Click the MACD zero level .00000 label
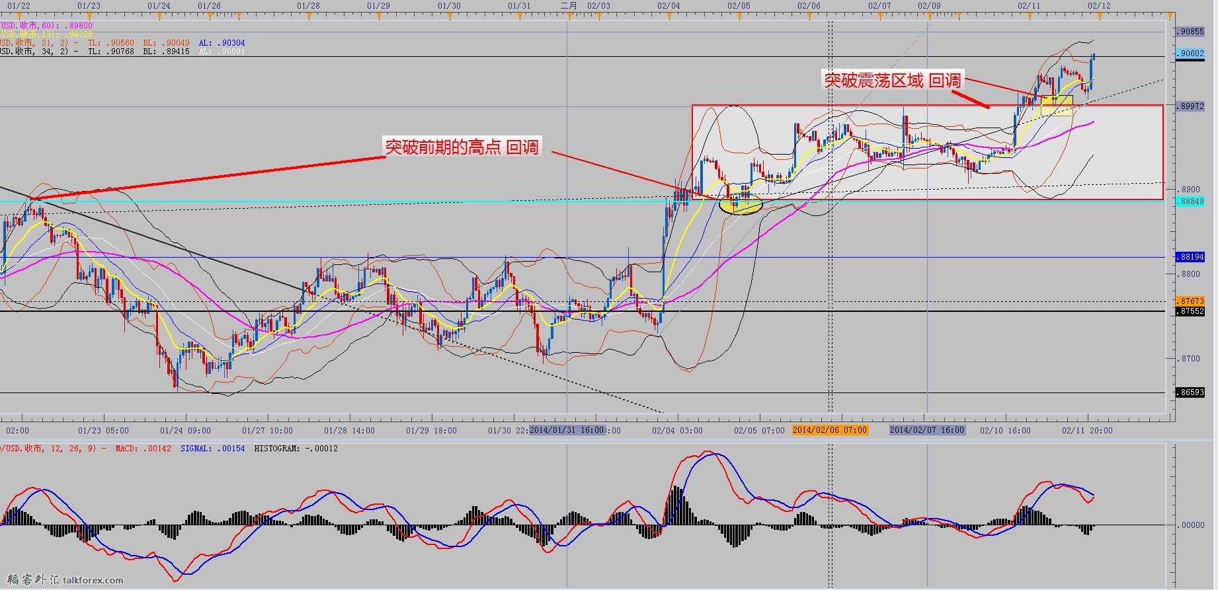1218x590 pixels. pos(1192,525)
